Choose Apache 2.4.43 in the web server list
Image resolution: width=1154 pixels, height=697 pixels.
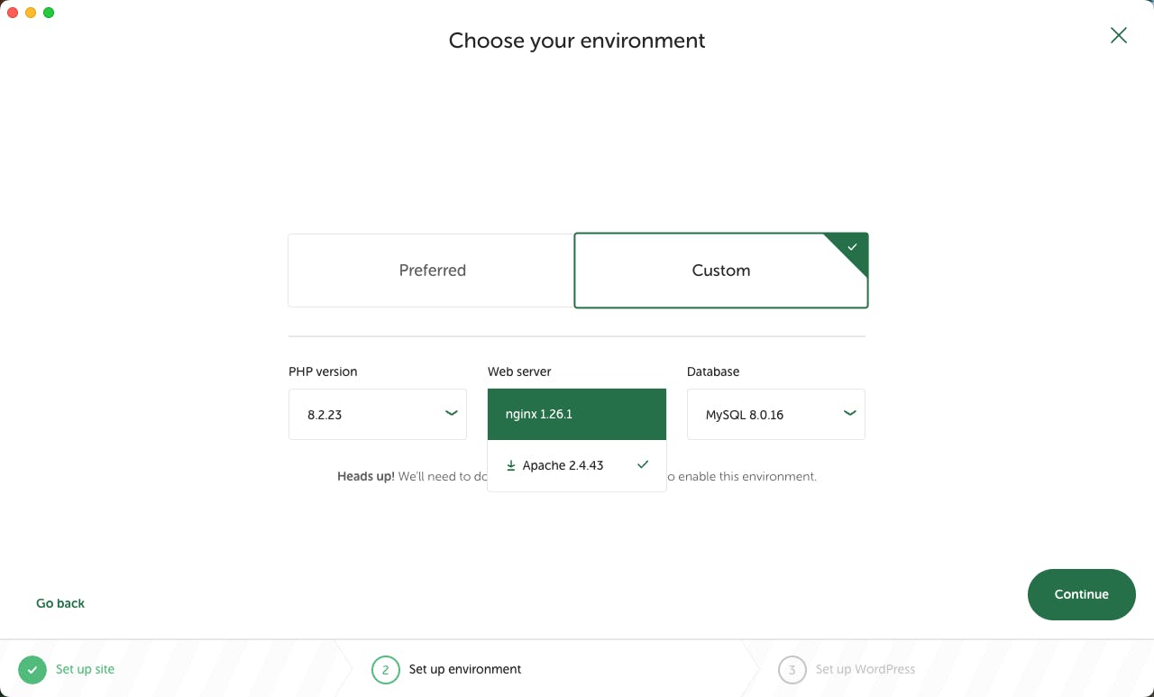[563, 465]
